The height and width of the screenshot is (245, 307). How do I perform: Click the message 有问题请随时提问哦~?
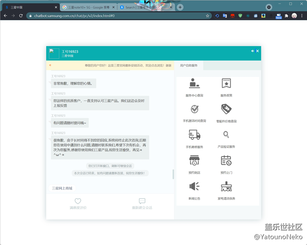[x=70, y=123]
